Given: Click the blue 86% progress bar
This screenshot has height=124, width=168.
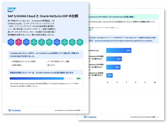Looking at the screenshot, I should pos(37,78).
